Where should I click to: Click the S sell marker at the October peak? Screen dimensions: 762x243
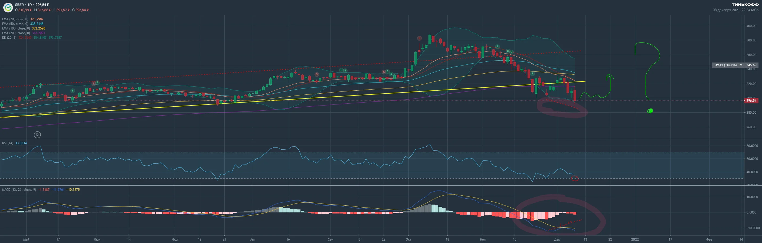[x=419, y=38]
